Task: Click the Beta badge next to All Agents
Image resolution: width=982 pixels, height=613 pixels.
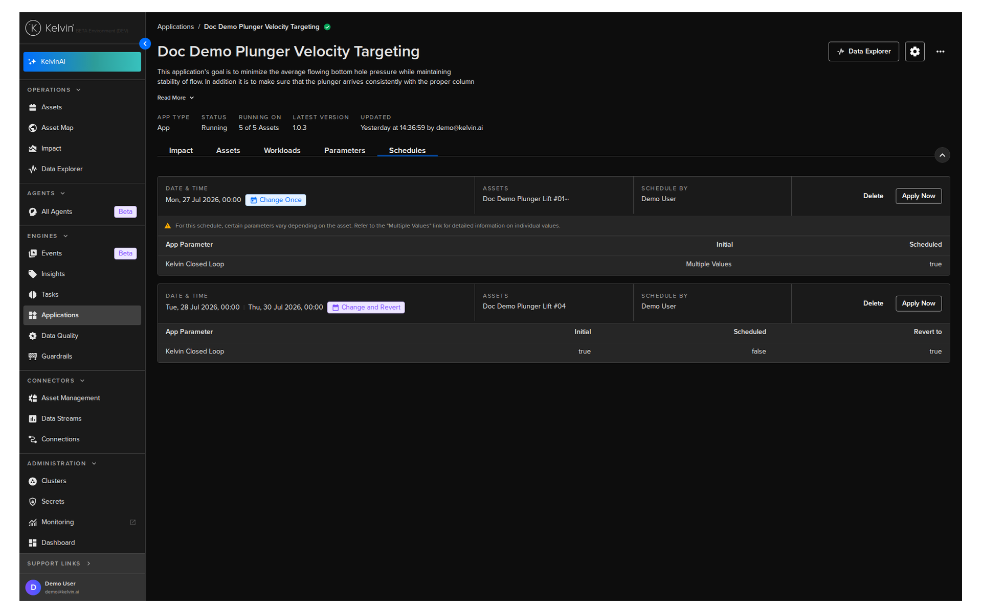Action: point(125,212)
